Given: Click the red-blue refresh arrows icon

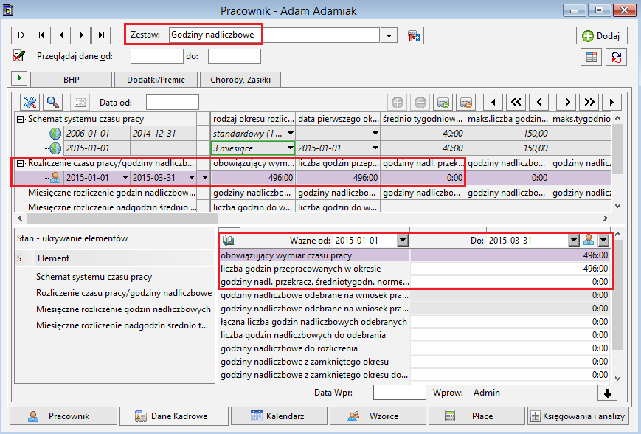Looking at the screenshot, I should (x=617, y=57).
